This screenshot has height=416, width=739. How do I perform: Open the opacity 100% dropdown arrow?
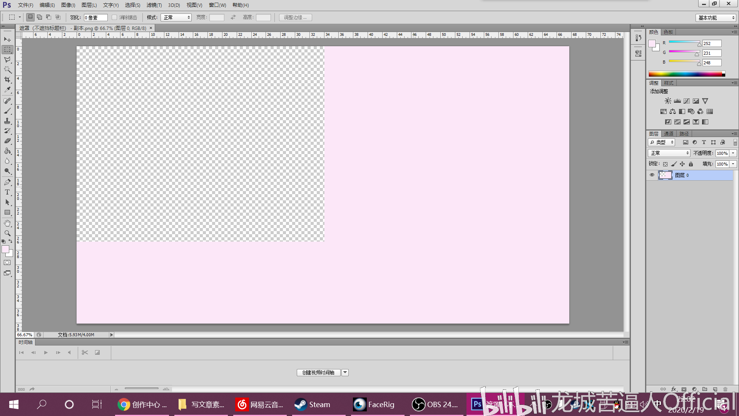click(x=733, y=153)
